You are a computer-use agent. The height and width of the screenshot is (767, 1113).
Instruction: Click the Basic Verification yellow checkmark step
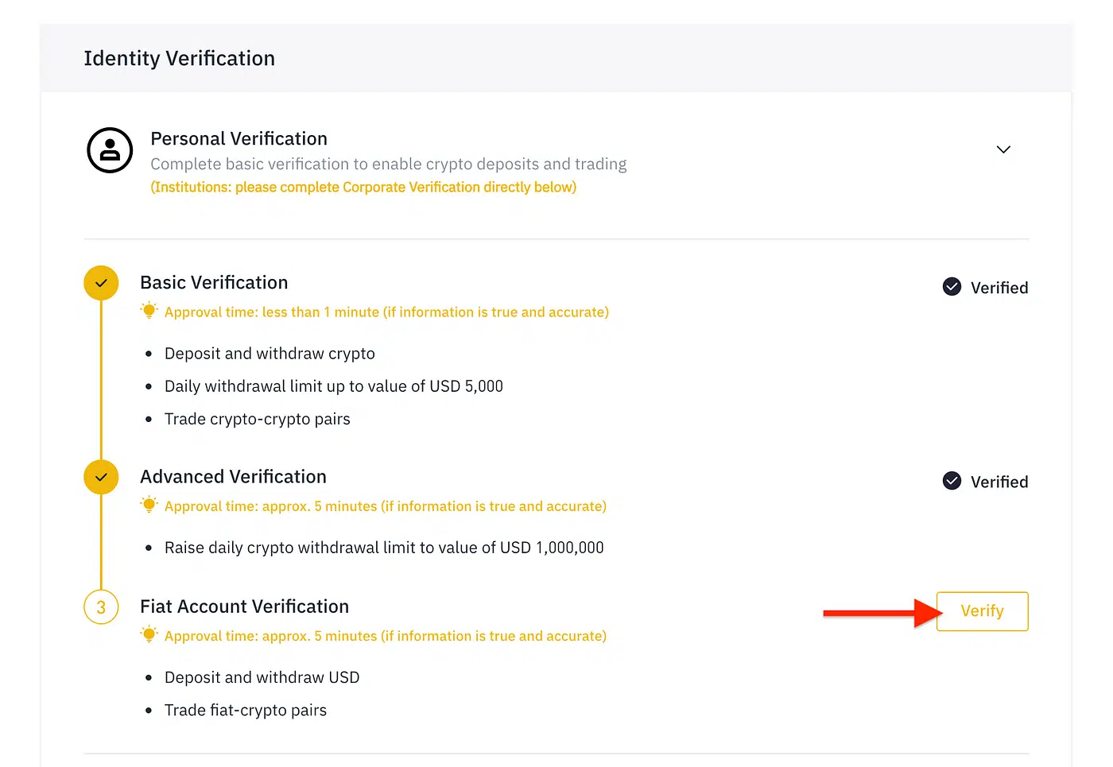[101, 283]
